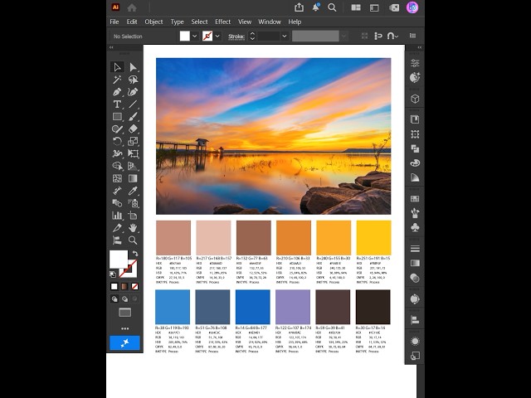Open the Window menu
Screen dimensions: 531x398
pyautogui.click(x=270, y=22)
